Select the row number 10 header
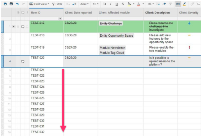 point(9,99)
